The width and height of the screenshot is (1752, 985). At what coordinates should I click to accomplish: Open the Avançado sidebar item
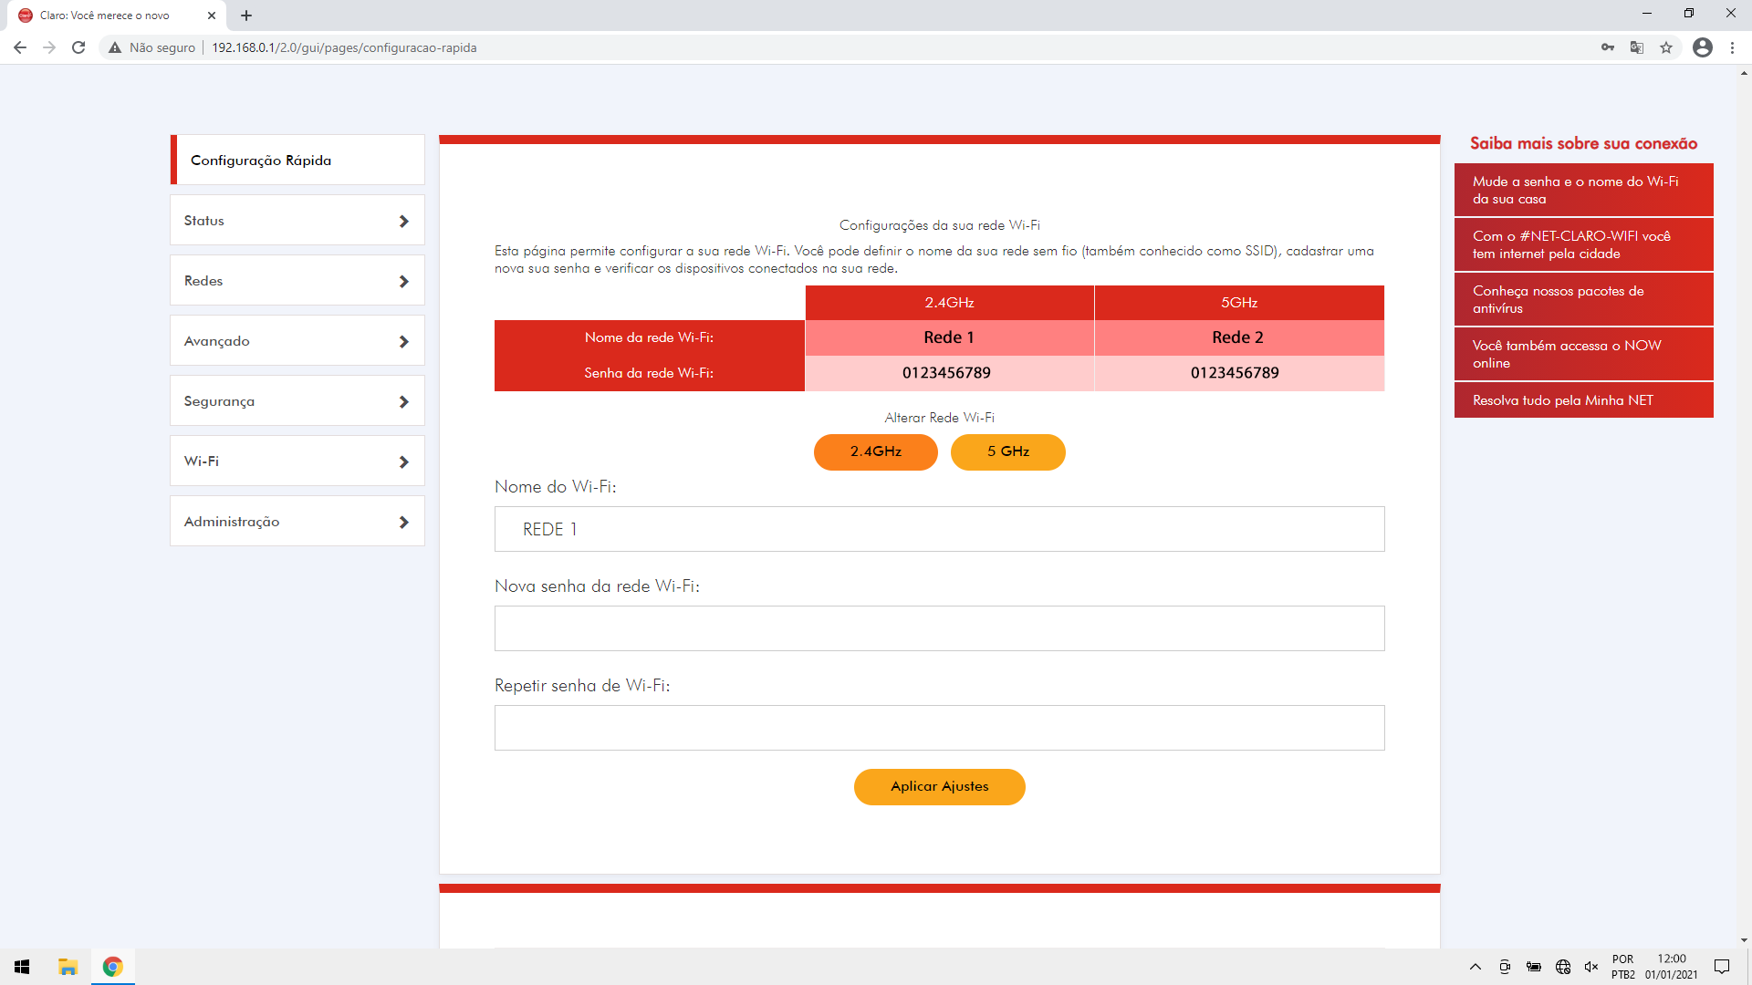click(x=297, y=340)
